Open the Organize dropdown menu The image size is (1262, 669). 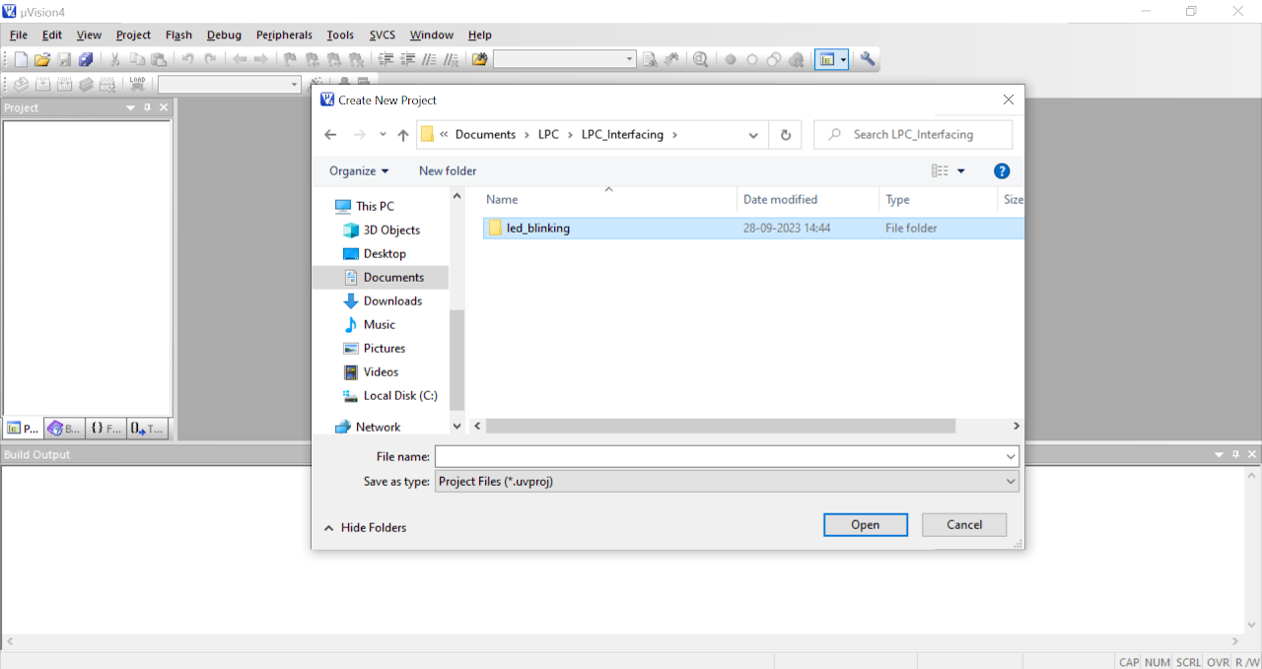click(357, 170)
